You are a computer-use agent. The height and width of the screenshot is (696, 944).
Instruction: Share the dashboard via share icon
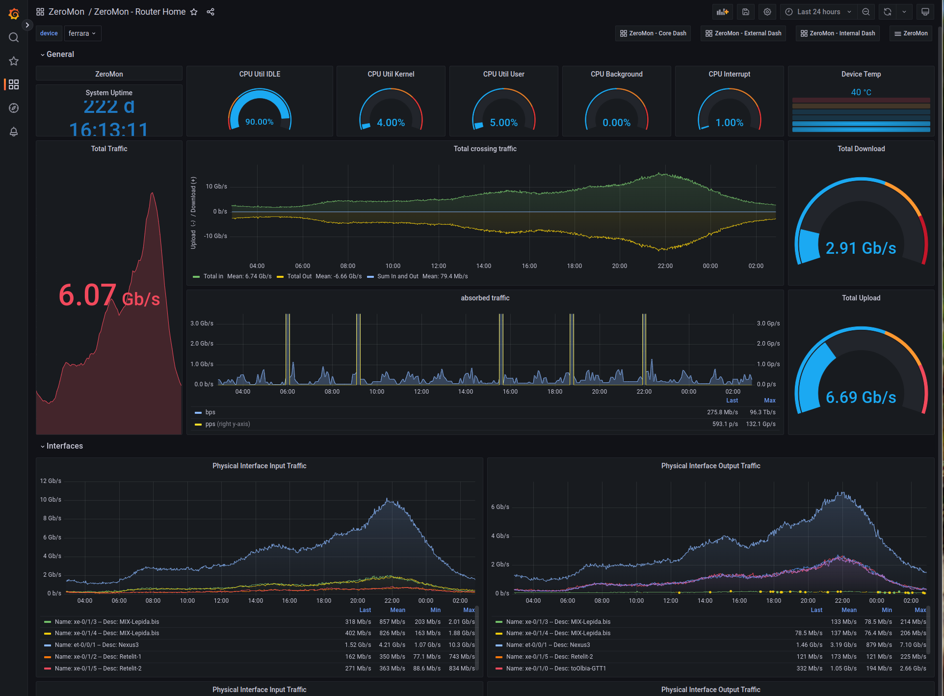(210, 12)
